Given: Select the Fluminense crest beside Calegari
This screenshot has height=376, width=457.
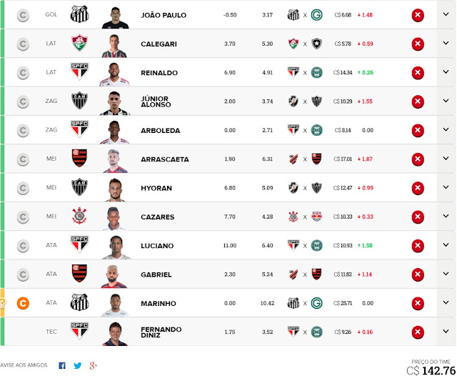Looking at the screenshot, I should point(79,43).
